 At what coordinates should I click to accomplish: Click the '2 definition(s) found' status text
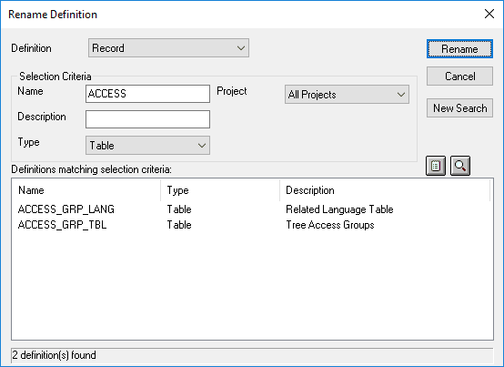tap(54, 355)
